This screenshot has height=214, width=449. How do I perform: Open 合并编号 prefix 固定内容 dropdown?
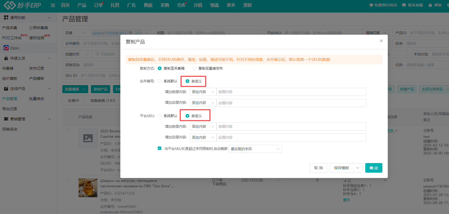point(203,92)
